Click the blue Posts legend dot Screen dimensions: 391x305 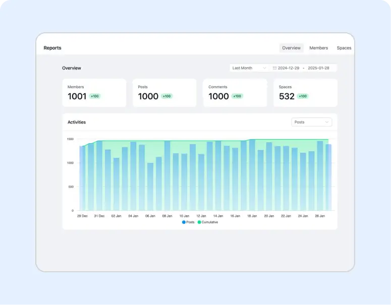click(x=184, y=222)
